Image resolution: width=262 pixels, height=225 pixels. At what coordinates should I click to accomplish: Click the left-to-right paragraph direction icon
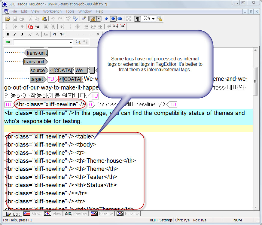55,34
